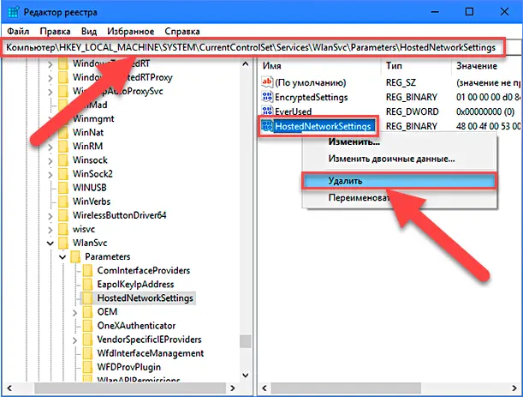
Task: Click tree pane scroll up arrow
Action: [246, 63]
